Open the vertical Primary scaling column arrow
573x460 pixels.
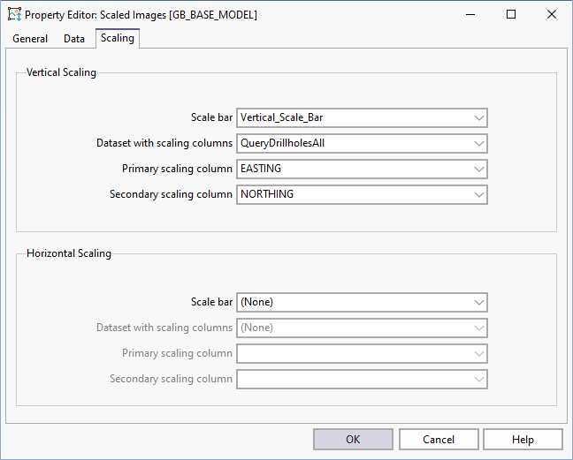[478, 169]
